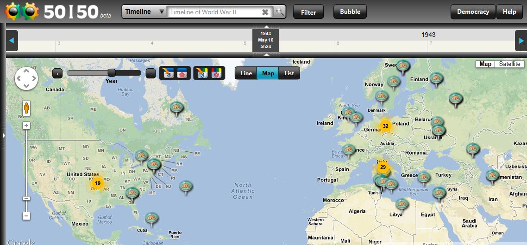Open the Help menu

click(509, 12)
